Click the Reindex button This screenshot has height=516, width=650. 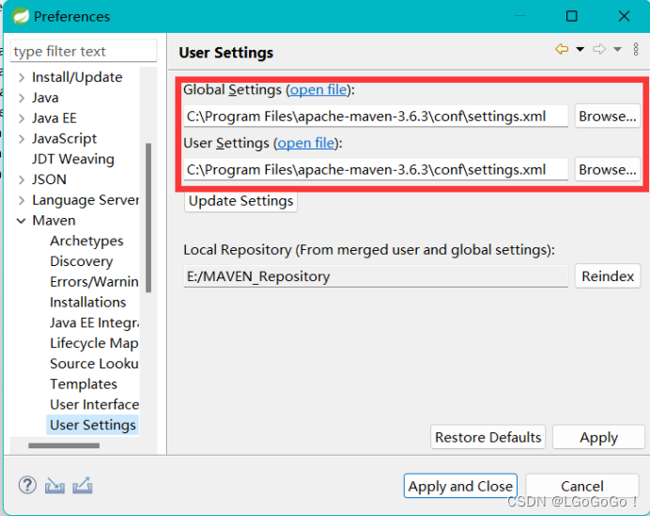click(608, 276)
